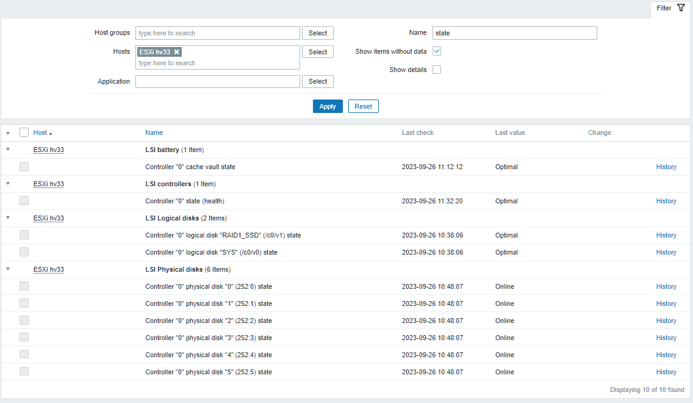Viewport: 693px width, 403px height.
Task: Check the RAID1_SSD logical disk checkbox
Action: pos(24,235)
